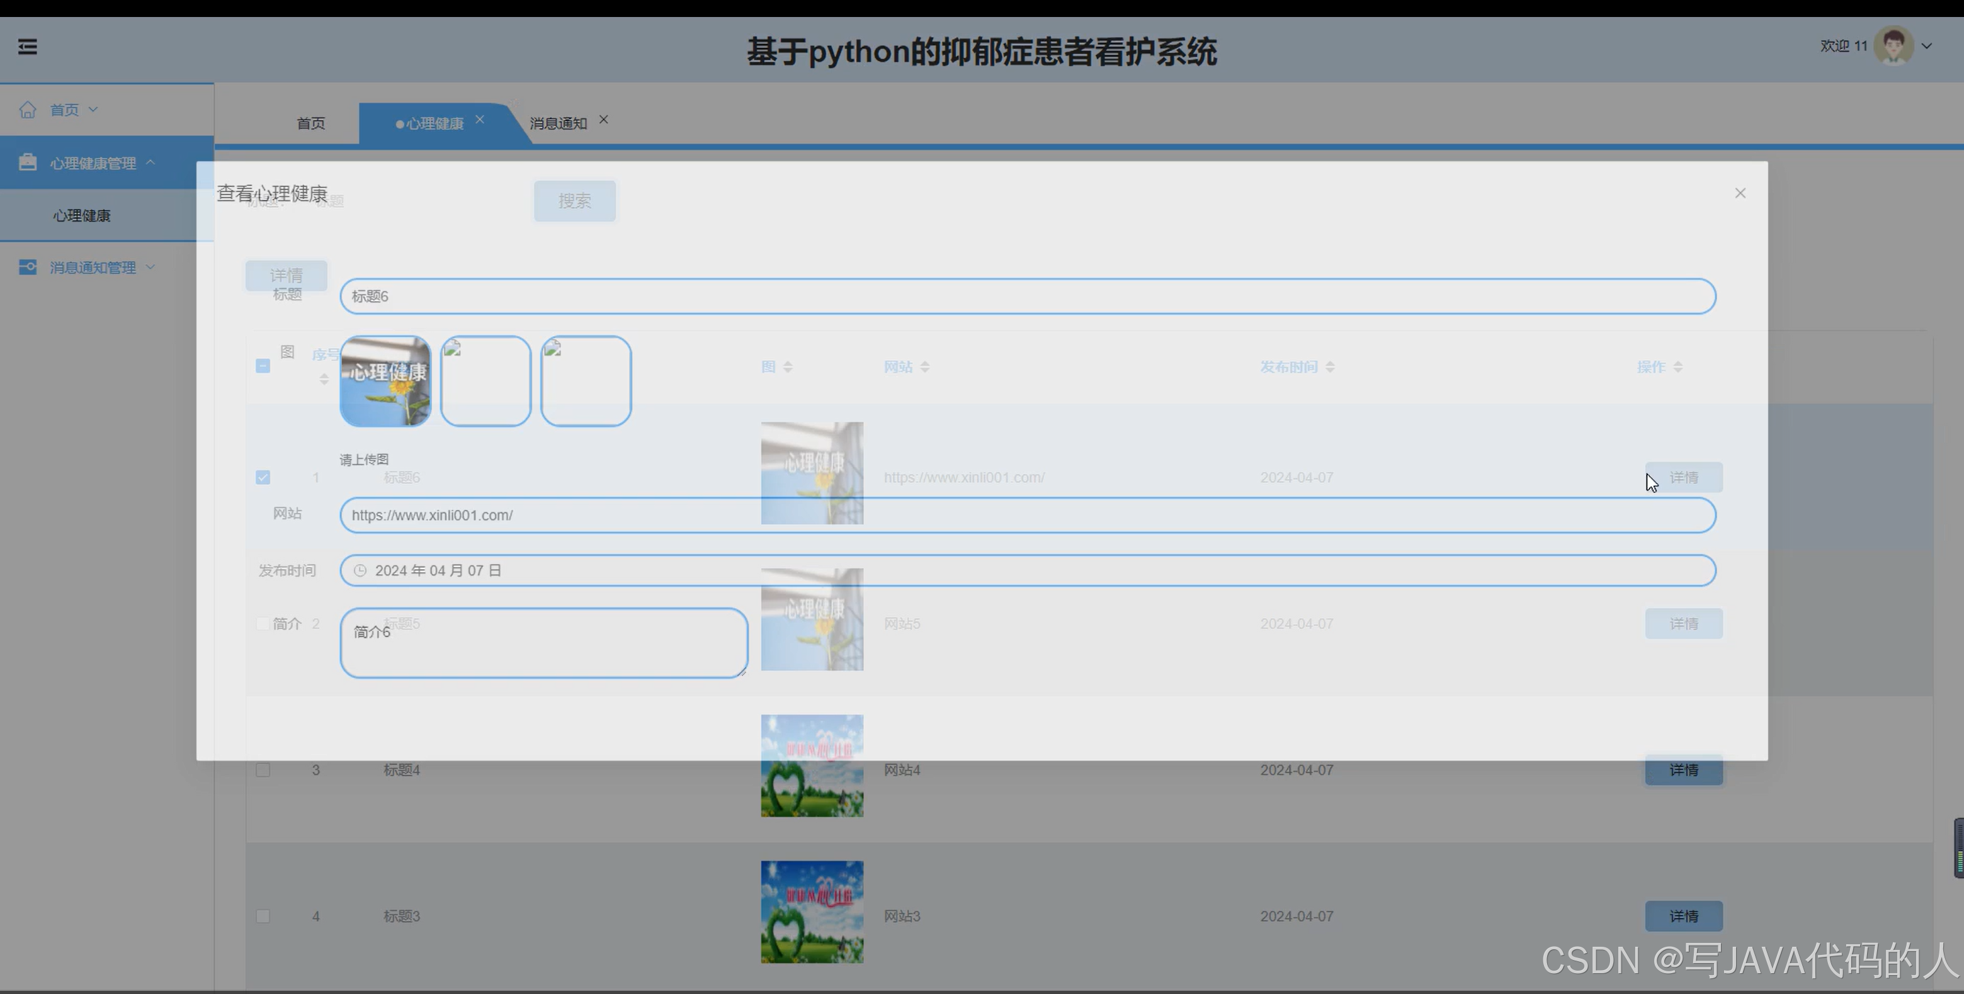Click the hamburger menu collapse icon
The image size is (1964, 994).
click(28, 47)
